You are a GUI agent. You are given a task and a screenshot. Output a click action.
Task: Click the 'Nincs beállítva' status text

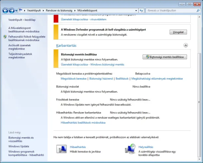(x=141, y=86)
